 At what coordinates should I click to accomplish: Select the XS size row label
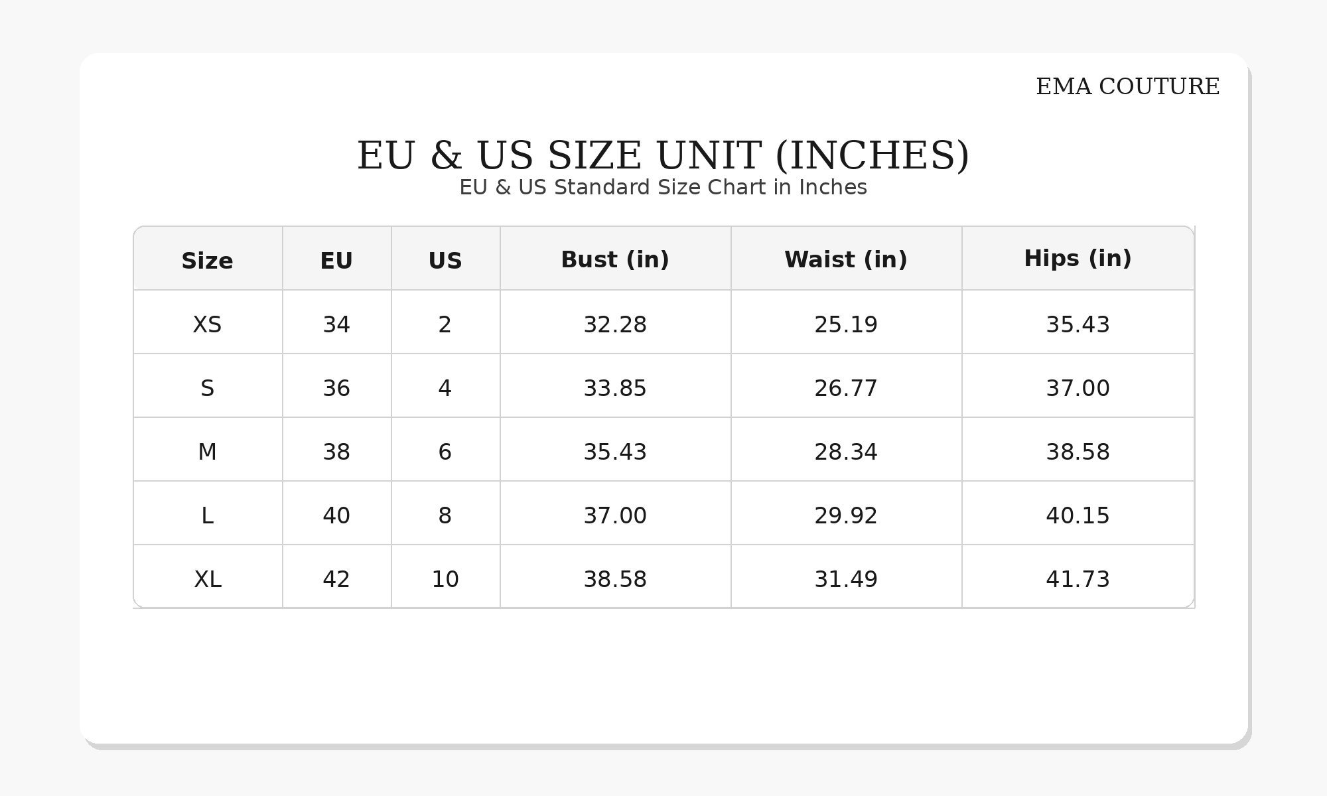[x=207, y=324]
